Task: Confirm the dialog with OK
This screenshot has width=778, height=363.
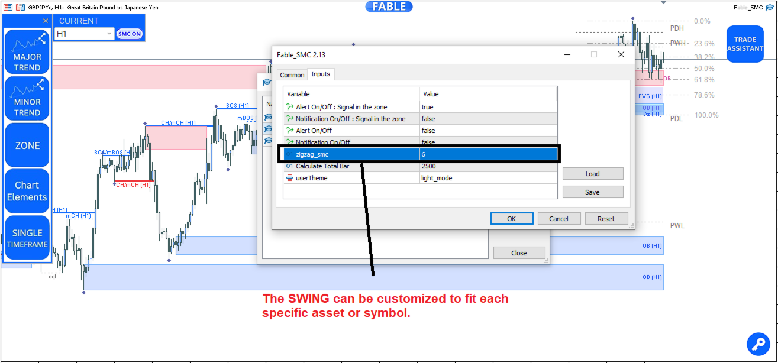Action: (x=511, y=219)
